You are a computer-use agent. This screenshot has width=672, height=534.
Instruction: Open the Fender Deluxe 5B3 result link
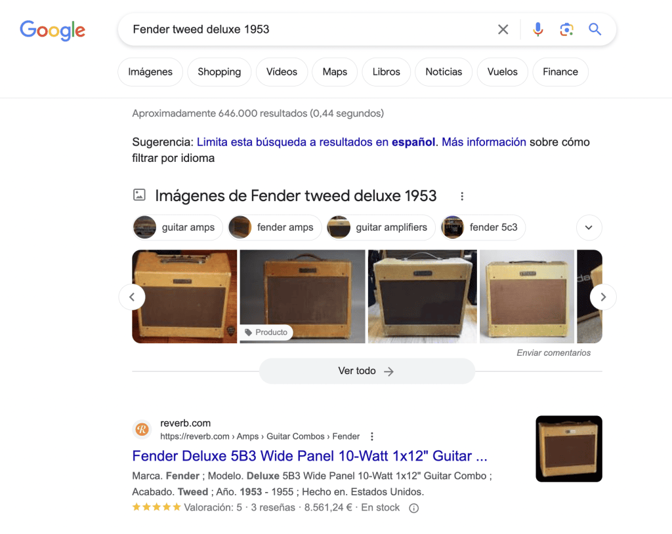[x=310, y=456]
